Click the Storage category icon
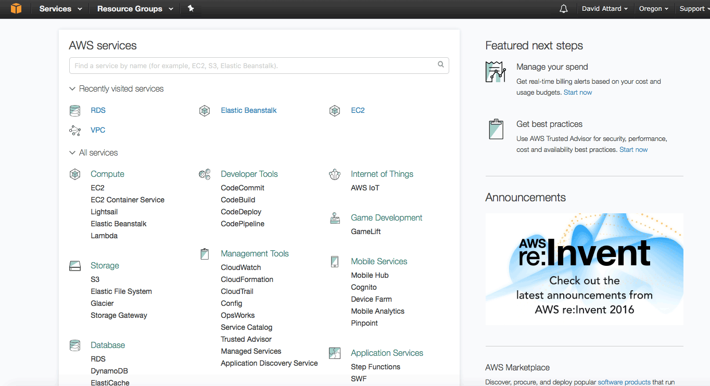Screen dimensions: 710x386 click(x=74, y=265)
